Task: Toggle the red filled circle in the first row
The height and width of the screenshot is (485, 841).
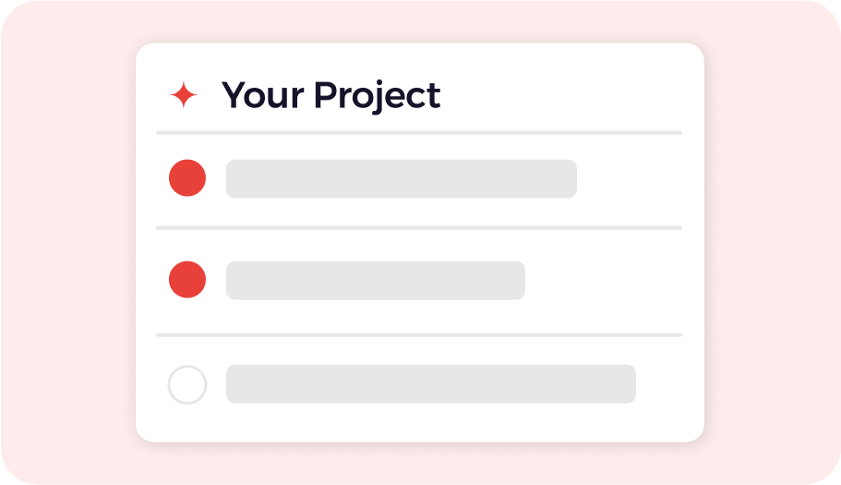Action: coord(187,178)
